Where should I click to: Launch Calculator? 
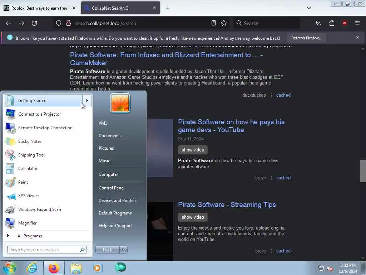[x=48, y=169]
